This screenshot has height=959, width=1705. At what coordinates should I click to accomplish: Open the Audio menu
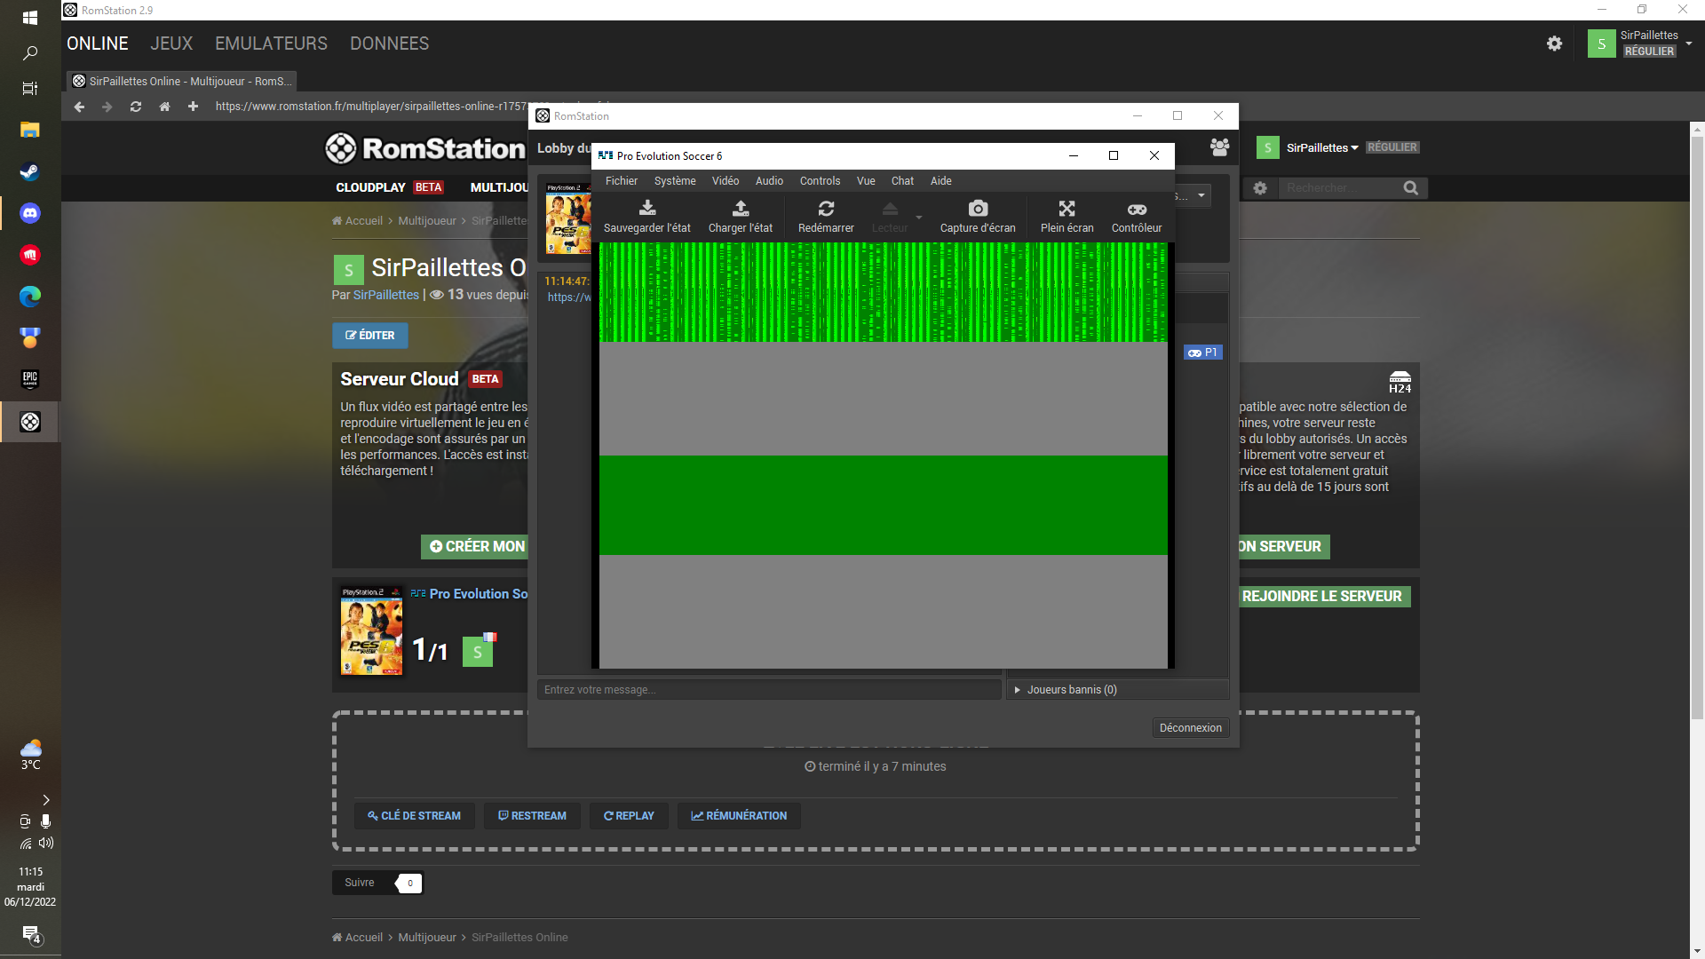point(769,181)
